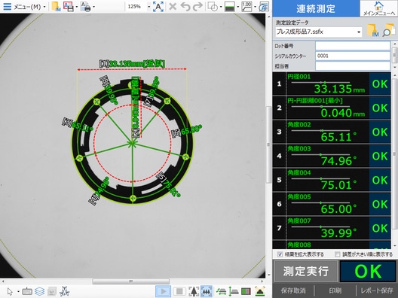Select result row 1 円径001 33.135mm

[332, 84]
